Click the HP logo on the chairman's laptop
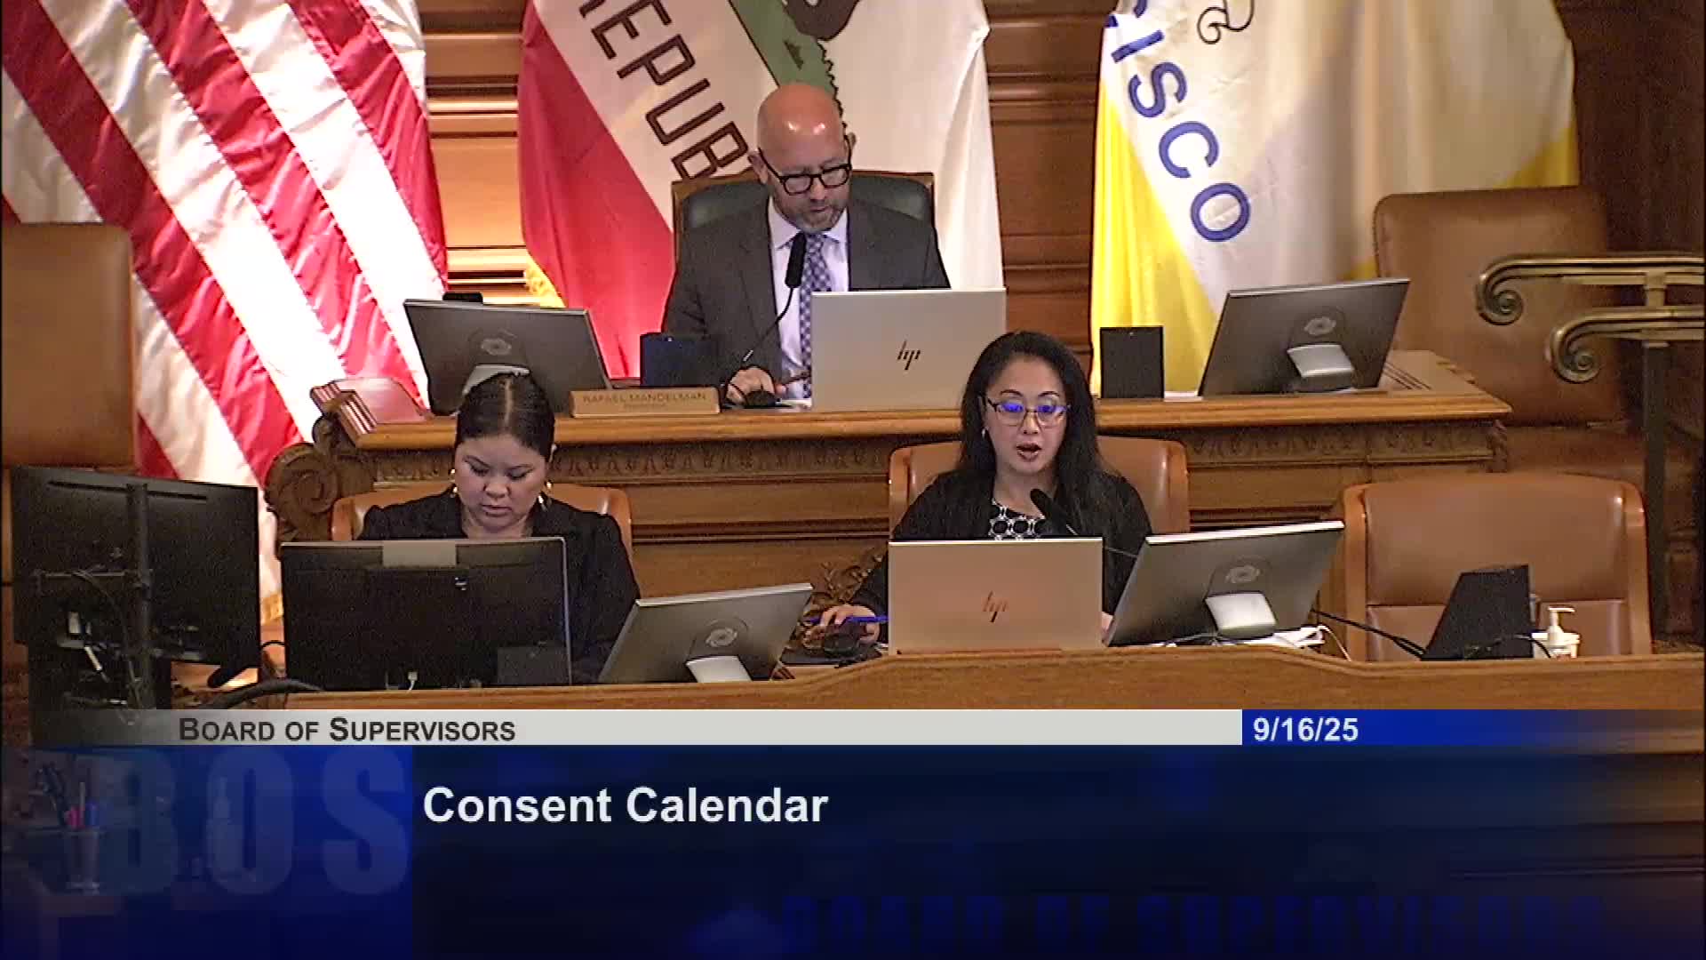The image size is (1706, 960). pos(907,353)
